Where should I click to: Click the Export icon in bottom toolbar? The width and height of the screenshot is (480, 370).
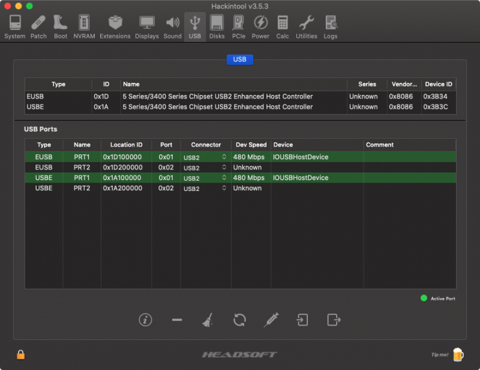point(334,320)
